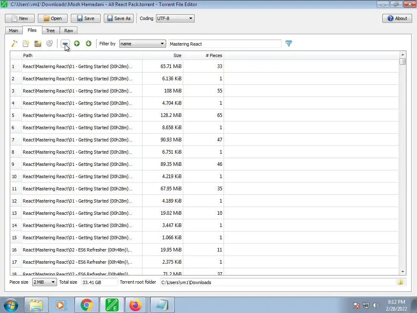
Task: Click the New button
Action: (x=20, y=18)
